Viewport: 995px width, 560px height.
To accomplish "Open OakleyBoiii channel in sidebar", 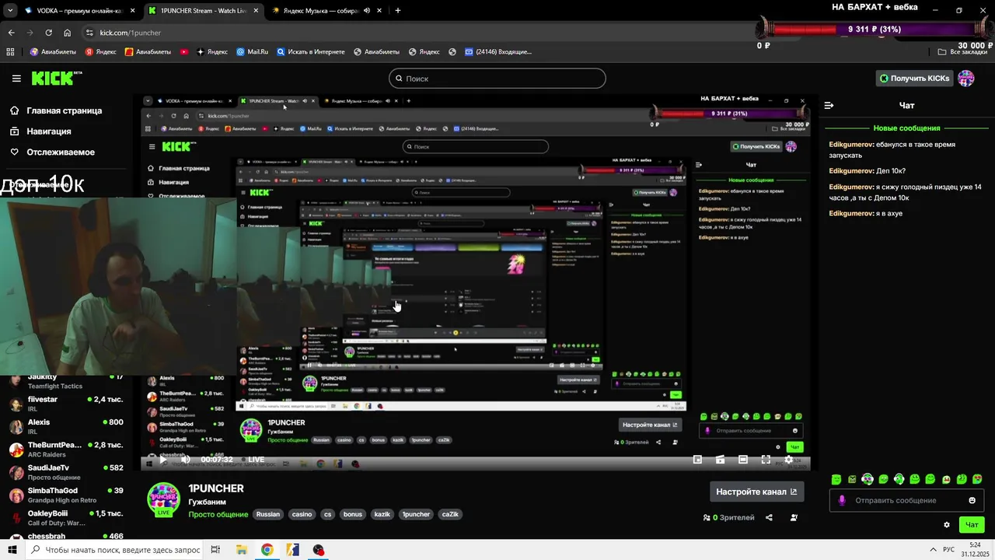I will point(65,518).
